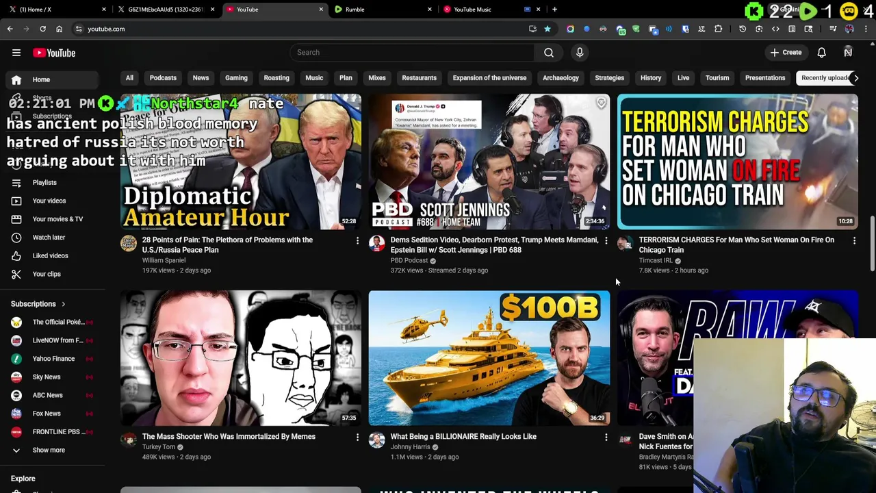The height and width of the screenshot is (493, 876).
Task: Select the Roasting filter chip
Action: 276,78
